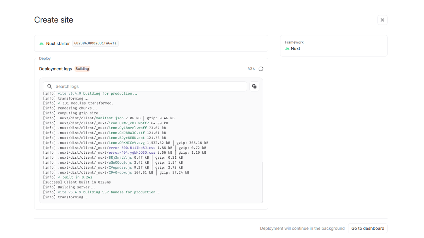Select the error-404 css file log entry
The image size is (424, 238).
click(x=132, y=153)
